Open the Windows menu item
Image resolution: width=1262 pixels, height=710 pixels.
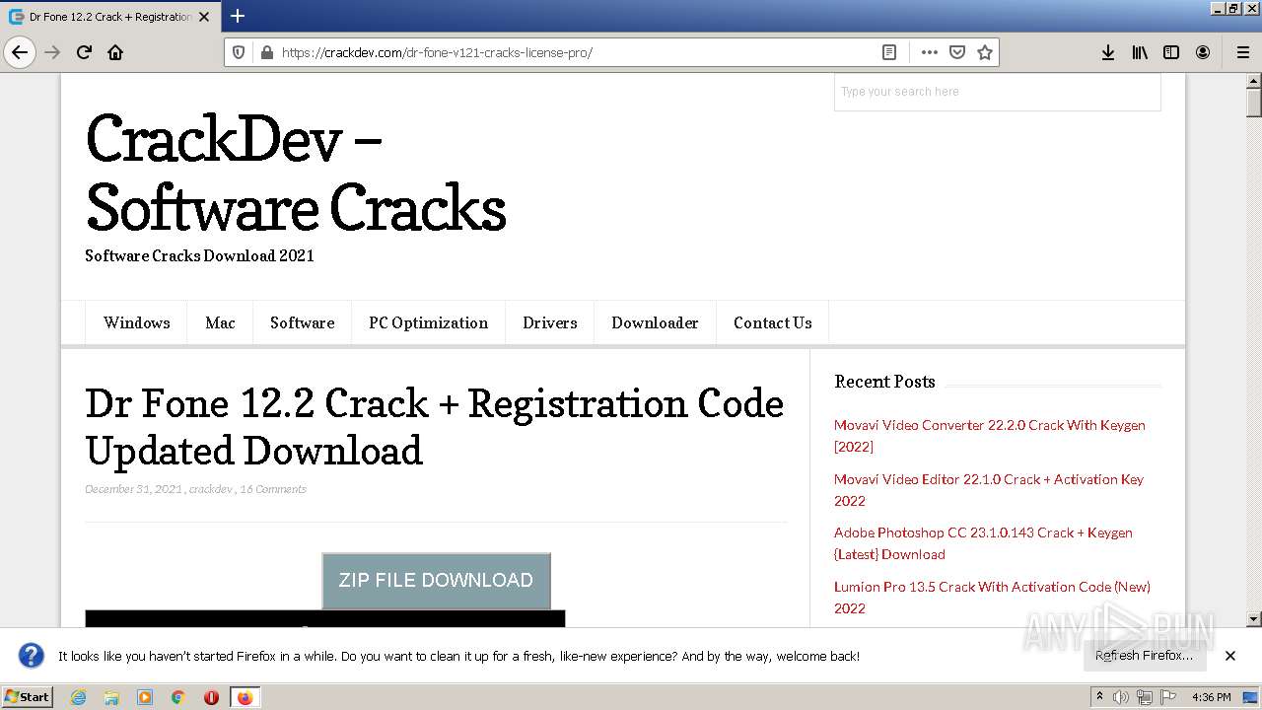coord(136,322)
